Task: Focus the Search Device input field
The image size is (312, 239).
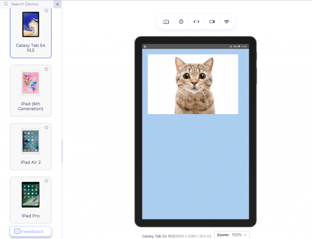Action: (27, 4)
